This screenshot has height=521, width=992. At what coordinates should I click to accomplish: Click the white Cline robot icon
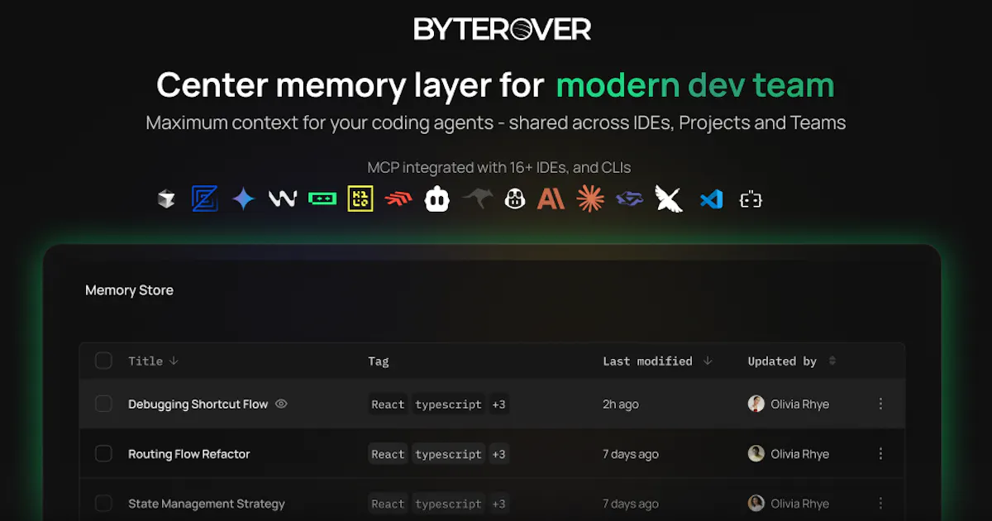pyautogui.click(x=437, y=198)
